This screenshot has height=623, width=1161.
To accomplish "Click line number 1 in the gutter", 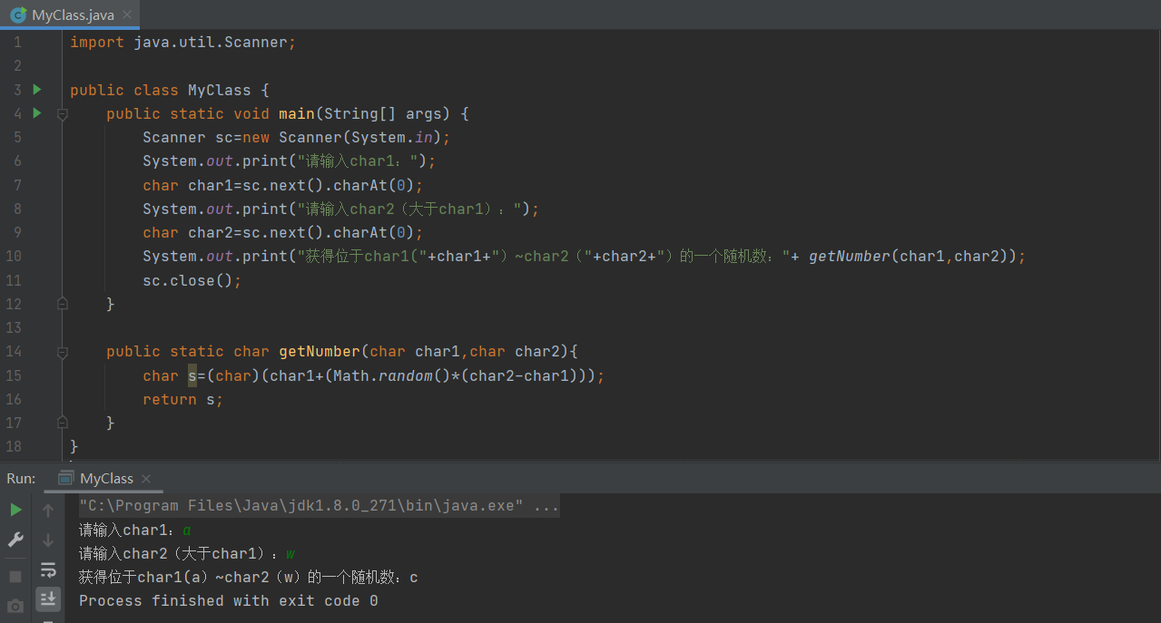I will point(17,43).
